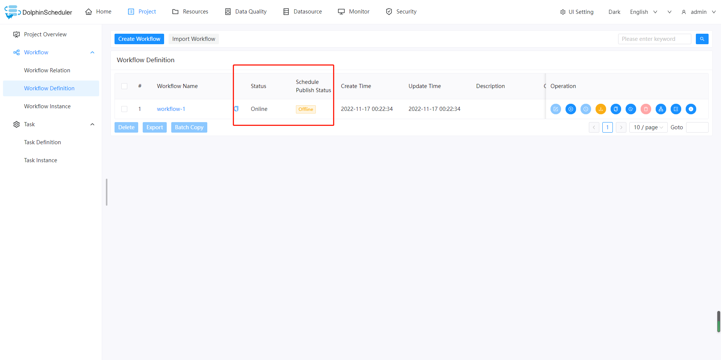
Task: Open Workflow Instance in sidebar
Action: tap(51, 106)
